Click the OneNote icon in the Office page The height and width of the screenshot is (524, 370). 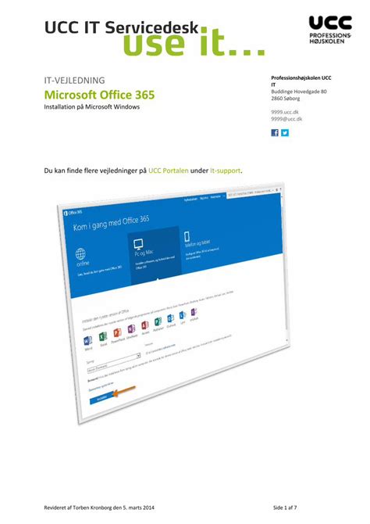click(131, 329)
